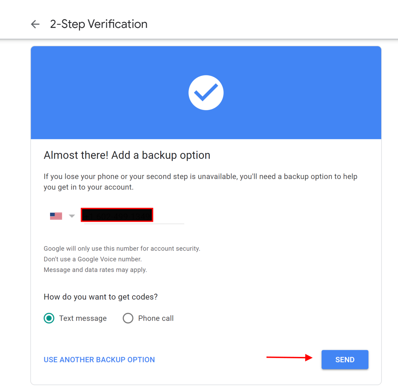The height and width of the screenshot is (388, 398).
Task: Select the Text message radio button
Action: tap(49, 318)
